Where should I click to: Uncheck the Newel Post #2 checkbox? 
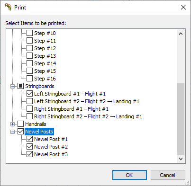point(29,147)
